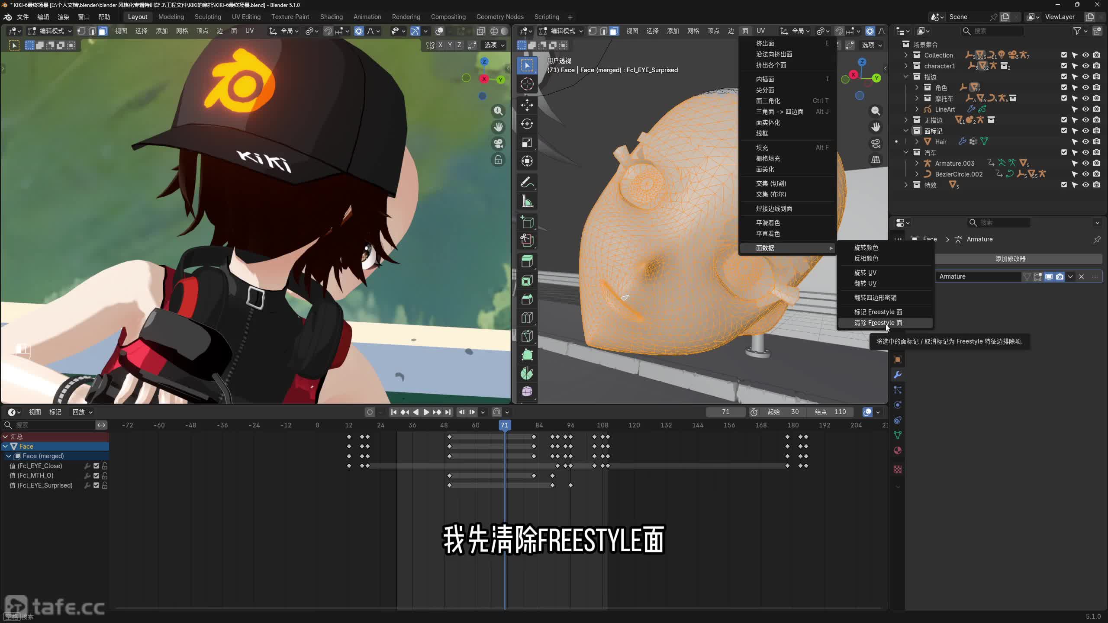Collapse Face (merged) channel group in timeline
Screen dimensions: 1108x623
9,456
